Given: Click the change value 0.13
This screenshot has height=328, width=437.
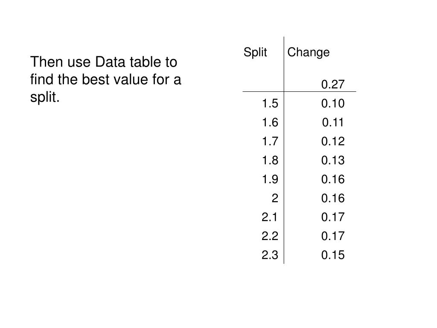Looking at the screenshot, I should coord(333,161).
